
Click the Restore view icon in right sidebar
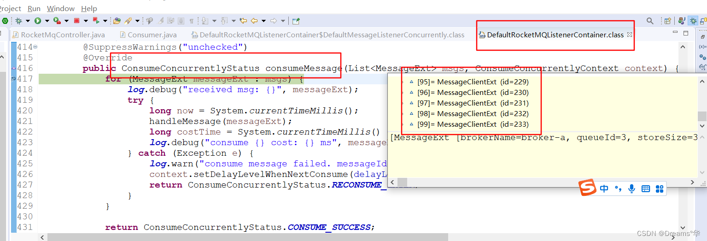pos(702,36)
